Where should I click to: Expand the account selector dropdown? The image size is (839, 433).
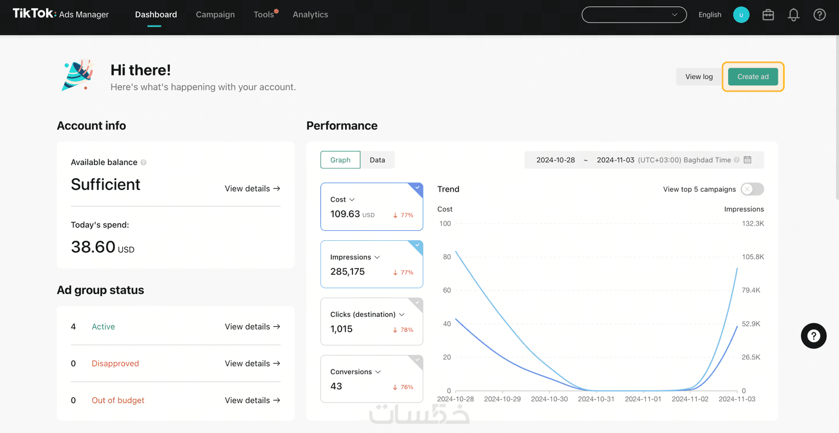pos(634,15)
